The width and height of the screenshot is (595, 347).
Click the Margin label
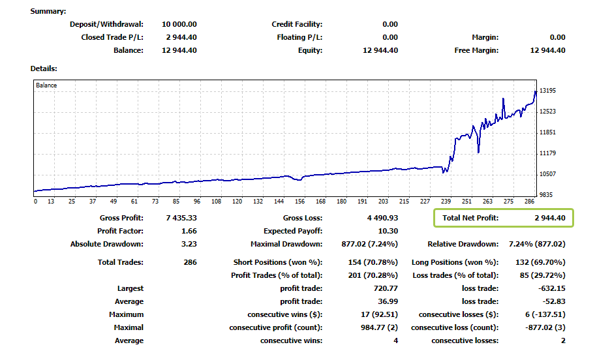[485, 37]
